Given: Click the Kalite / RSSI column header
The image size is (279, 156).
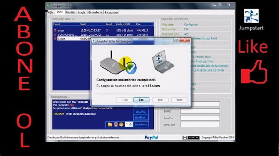Looking at the screenshot, I should [x=123, y=24].
